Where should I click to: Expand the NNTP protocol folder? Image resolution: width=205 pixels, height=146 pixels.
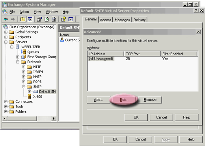[x=24, y=77]
